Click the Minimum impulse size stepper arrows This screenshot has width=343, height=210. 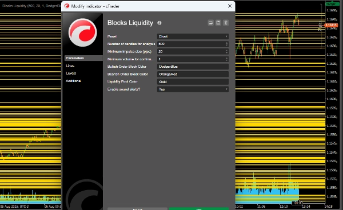click(226, 52)
